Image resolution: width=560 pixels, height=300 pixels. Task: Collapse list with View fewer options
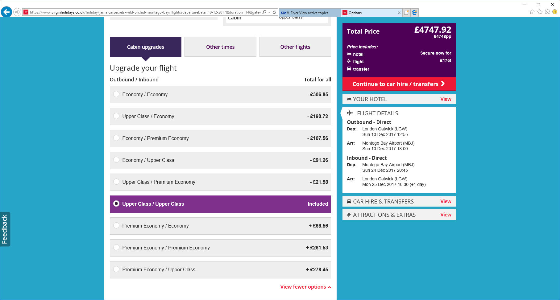click(305, 287)
